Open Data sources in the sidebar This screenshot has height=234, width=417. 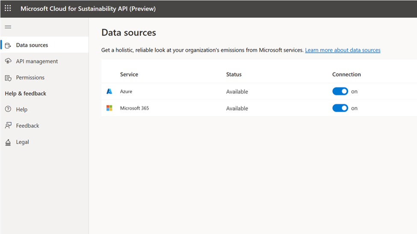point(44,45)
